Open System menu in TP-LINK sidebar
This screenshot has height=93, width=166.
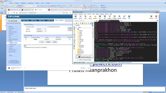click(x=11, y=26)
